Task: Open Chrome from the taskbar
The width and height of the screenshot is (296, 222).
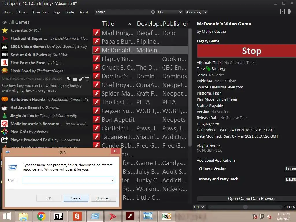Action: [x=41, y=216]
